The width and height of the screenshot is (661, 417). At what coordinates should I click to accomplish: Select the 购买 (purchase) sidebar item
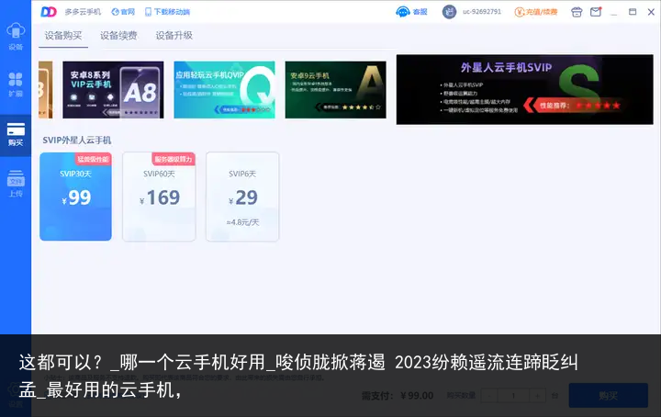pos(16,135)
